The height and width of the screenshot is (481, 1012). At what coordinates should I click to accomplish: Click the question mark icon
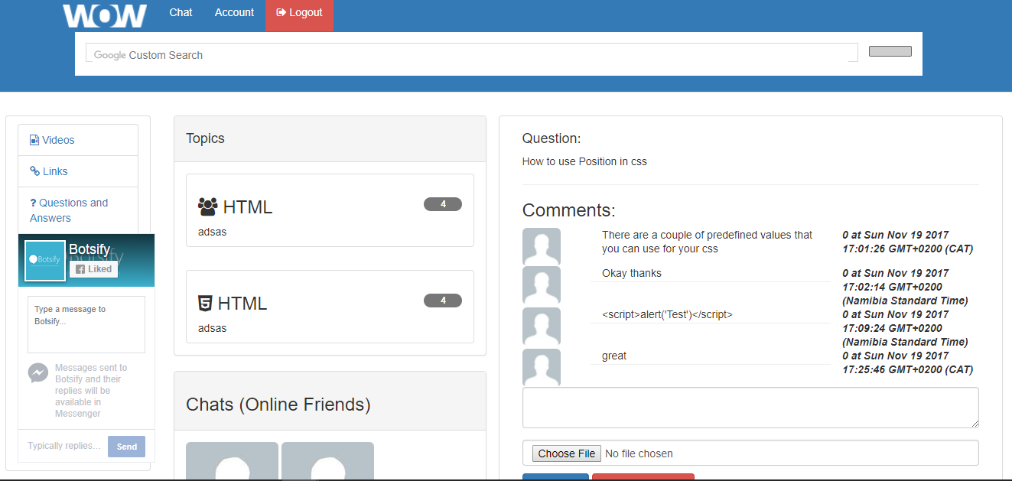(x=33, y=203)
